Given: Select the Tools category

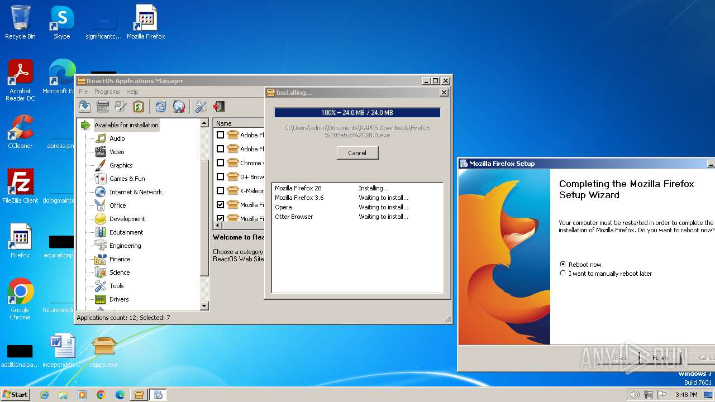Looking at the screenshot, I should click(116, 286).
